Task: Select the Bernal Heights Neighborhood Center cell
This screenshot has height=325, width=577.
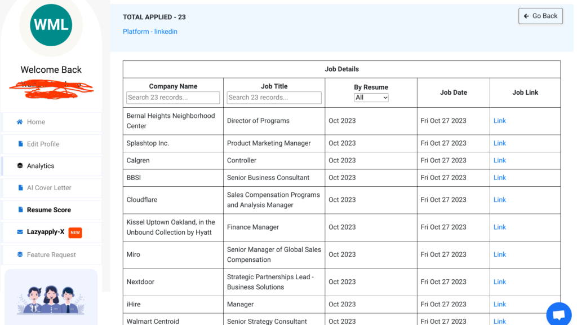Action: (173, 121)
